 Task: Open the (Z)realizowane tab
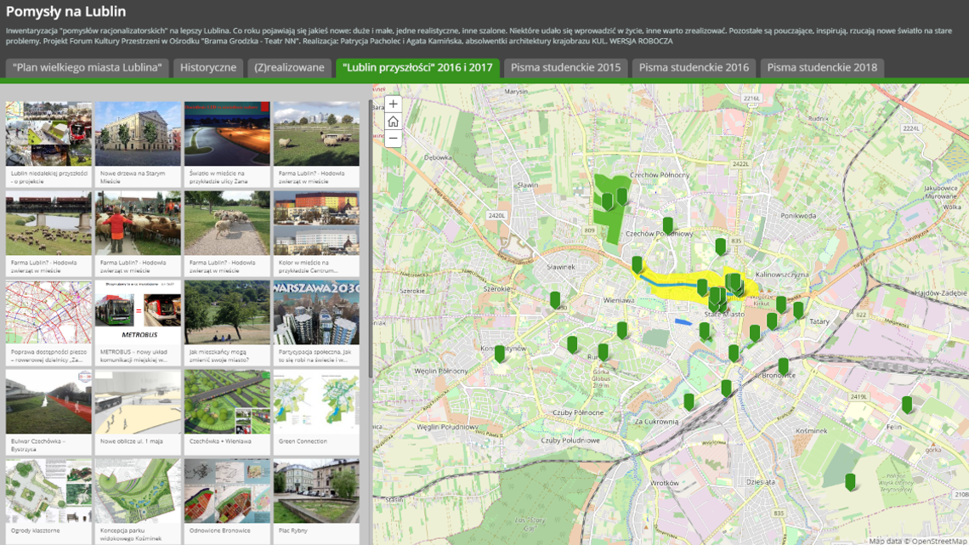(289, 67)
